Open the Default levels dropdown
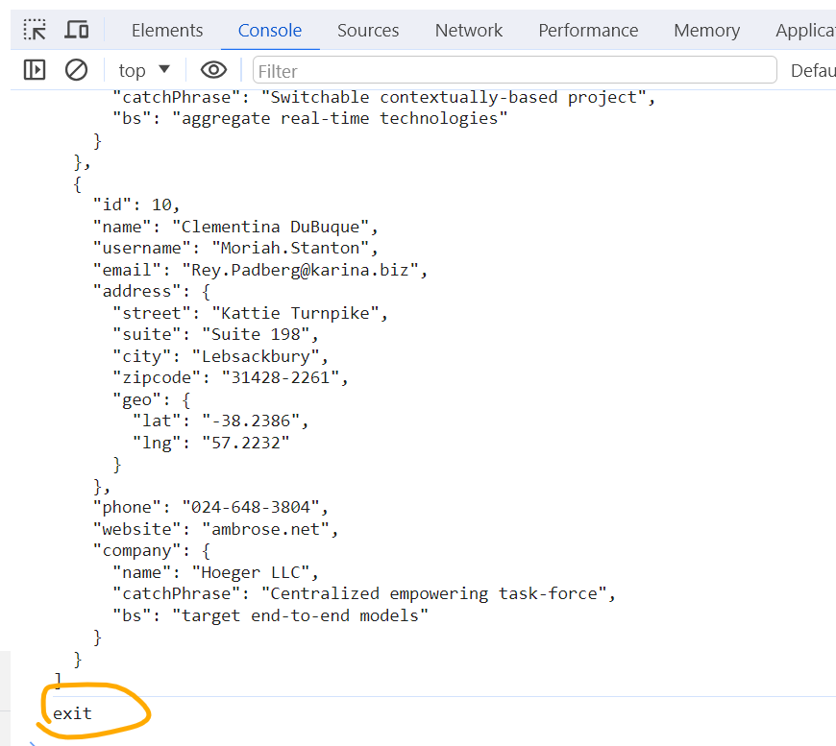 [813, 70]
